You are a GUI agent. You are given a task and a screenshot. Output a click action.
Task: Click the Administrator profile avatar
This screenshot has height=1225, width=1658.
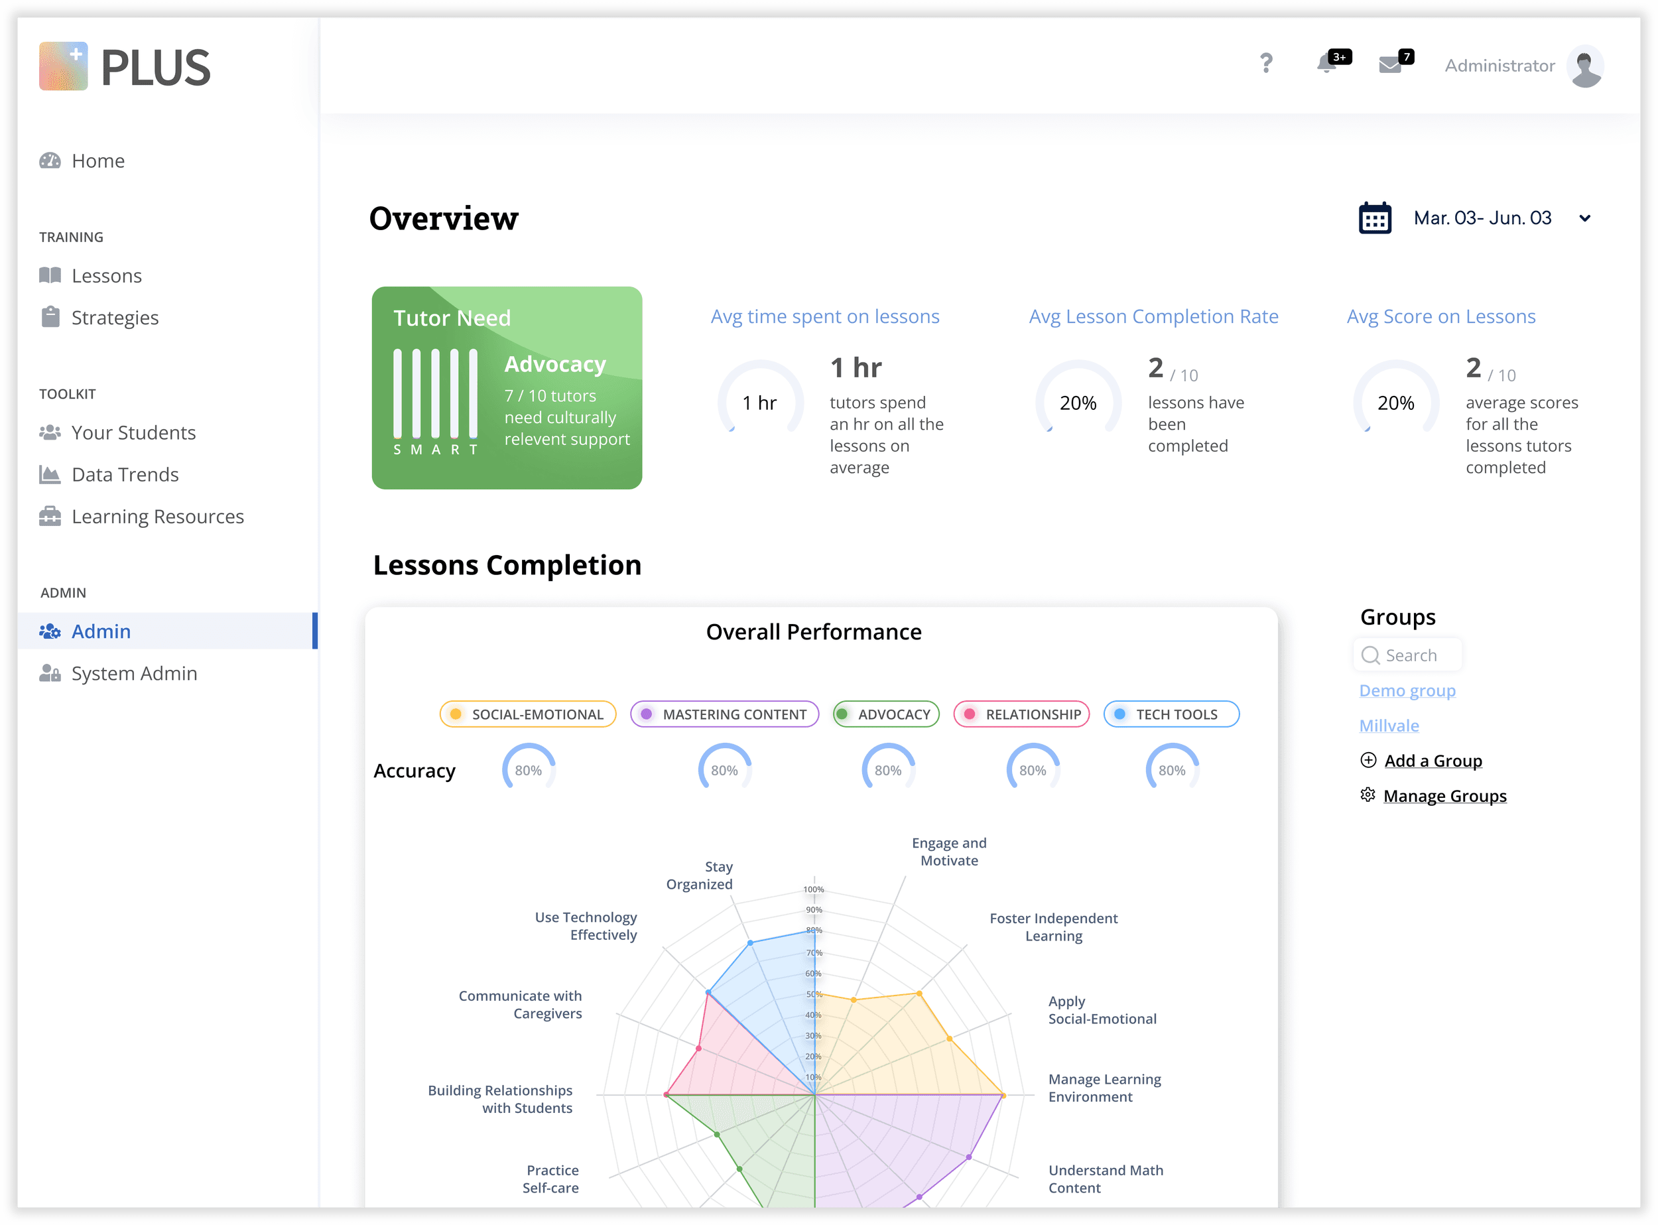[1585, 66]
